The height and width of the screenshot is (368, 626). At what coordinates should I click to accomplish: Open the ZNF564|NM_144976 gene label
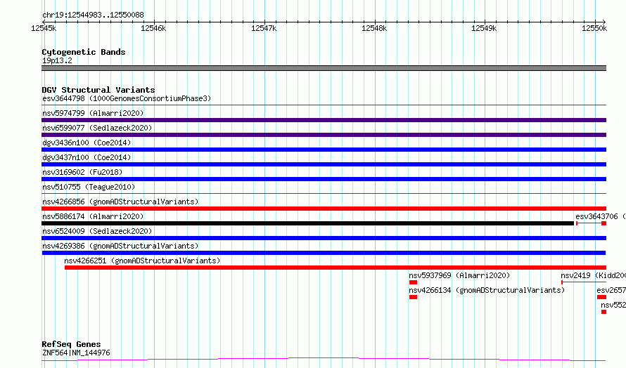coord(76,353)
